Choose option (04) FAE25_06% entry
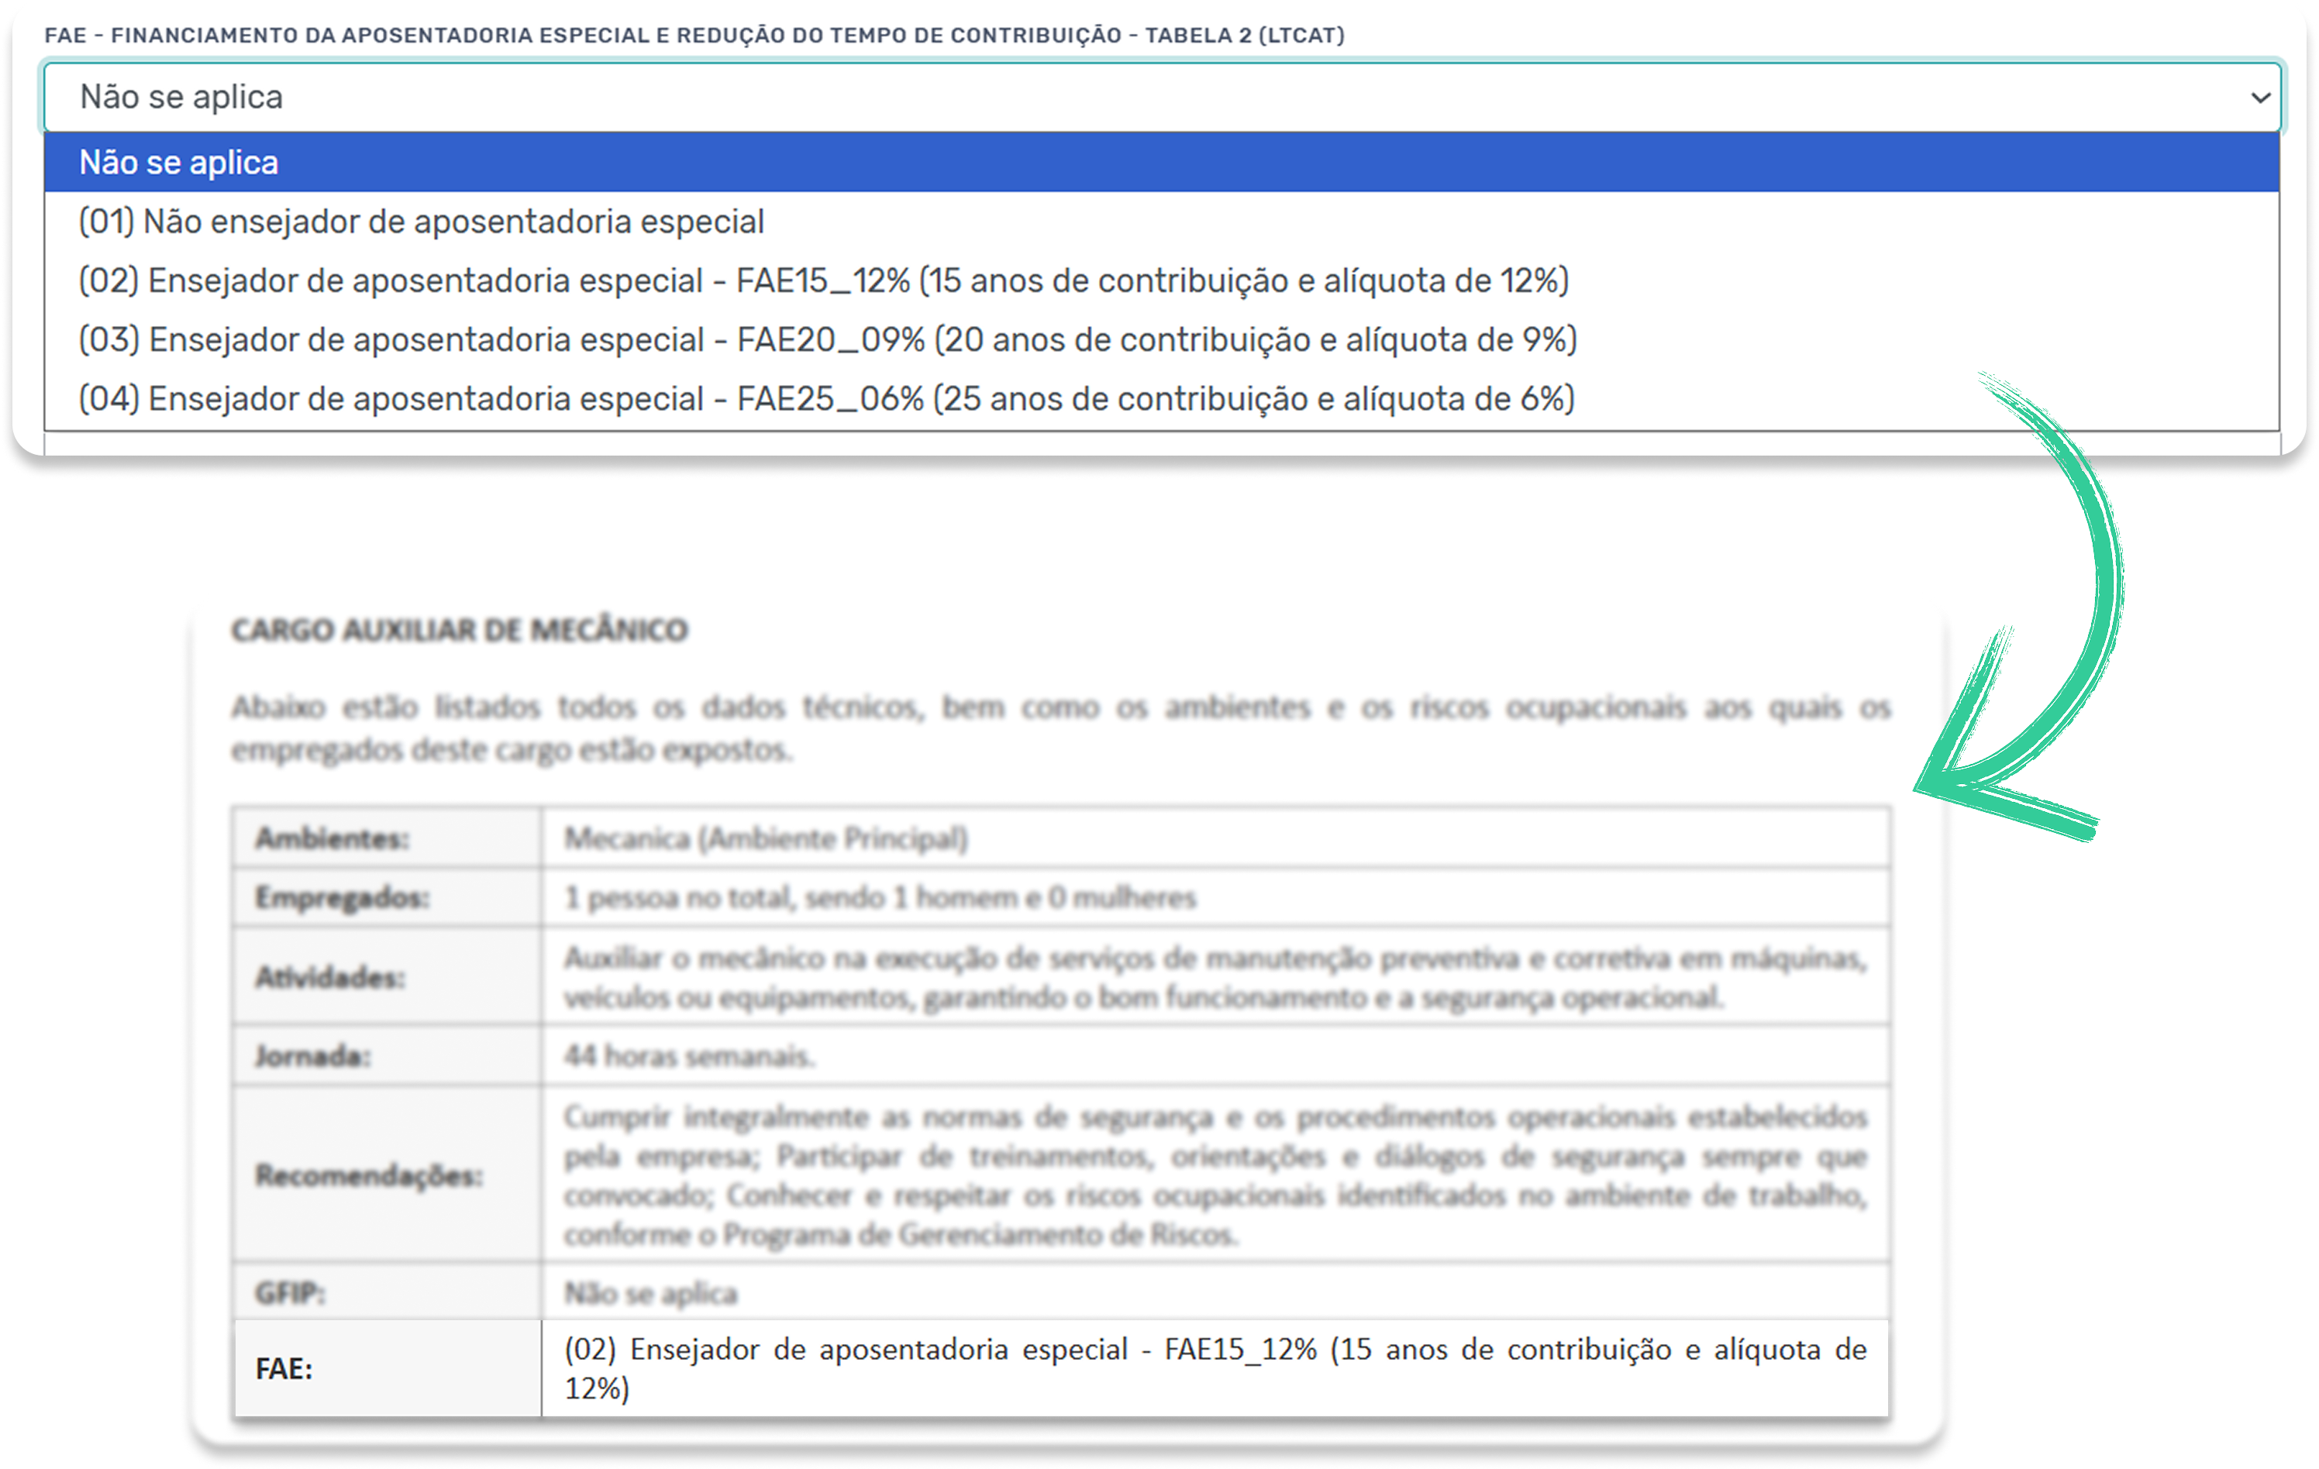Viewport: 2319px width, 1469px height. click(826, 398)
